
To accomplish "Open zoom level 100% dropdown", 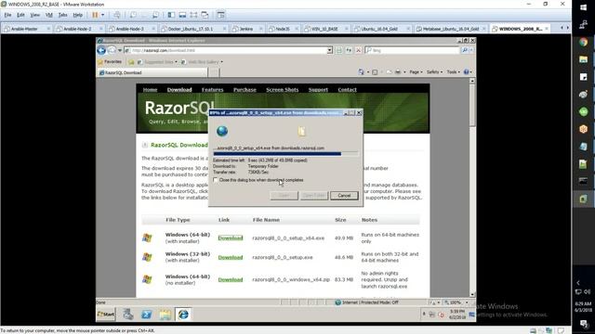I will (x=467, y=302).
